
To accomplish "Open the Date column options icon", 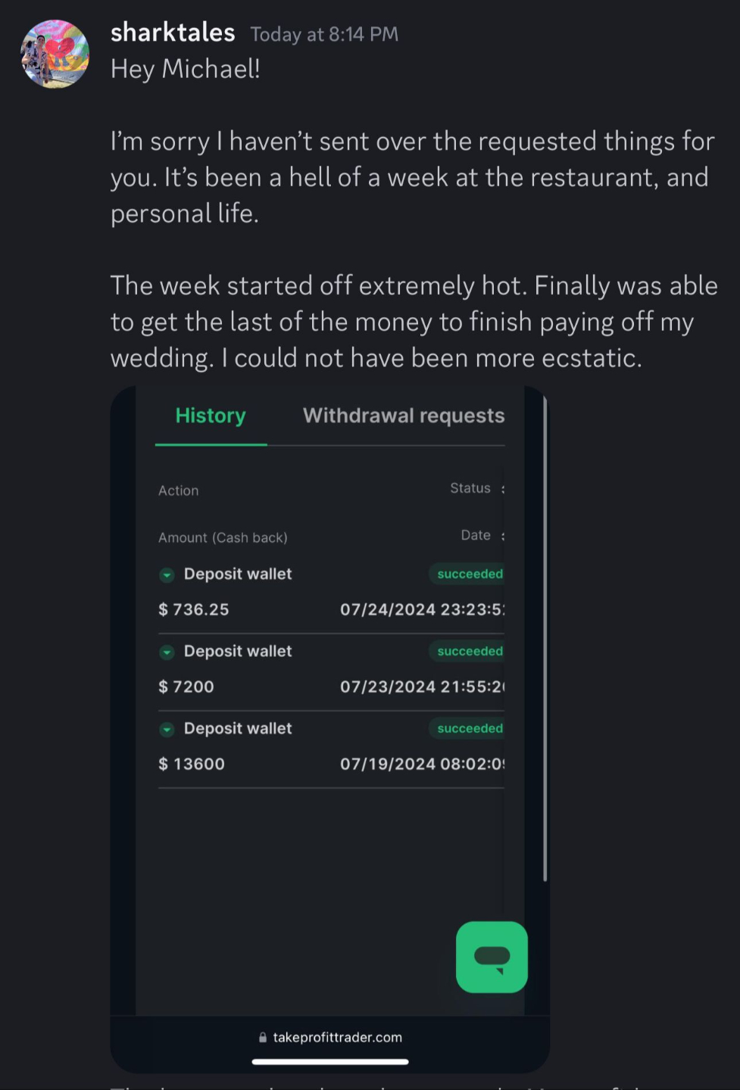I will [x=503, y=536].
